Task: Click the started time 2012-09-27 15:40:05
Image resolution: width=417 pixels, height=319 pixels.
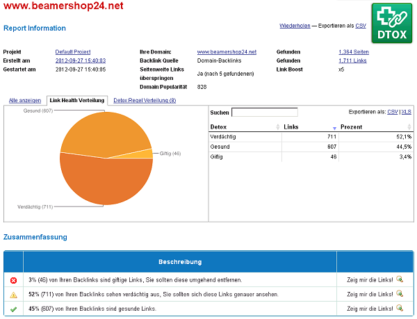Action: coord(81,69)
